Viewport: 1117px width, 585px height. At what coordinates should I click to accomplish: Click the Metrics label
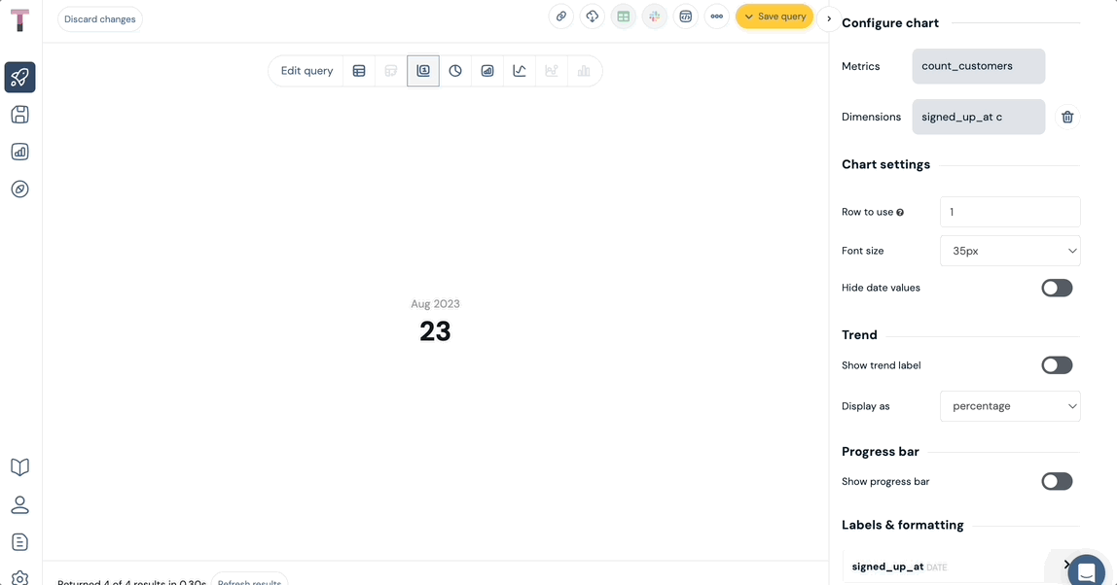point(860,66)
